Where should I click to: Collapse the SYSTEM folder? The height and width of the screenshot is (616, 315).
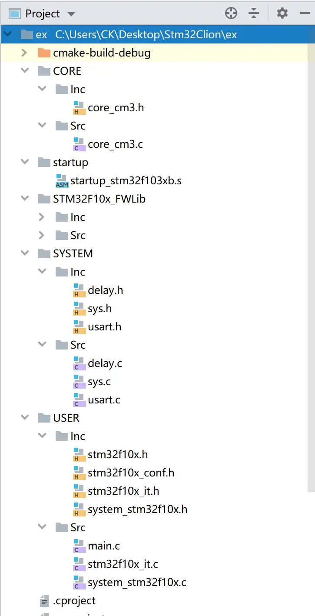[24, 253]
